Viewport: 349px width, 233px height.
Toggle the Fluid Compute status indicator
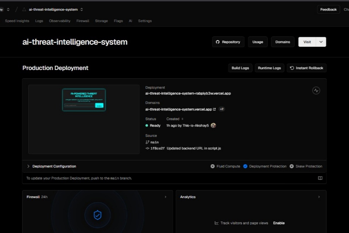tap(213, 166)
